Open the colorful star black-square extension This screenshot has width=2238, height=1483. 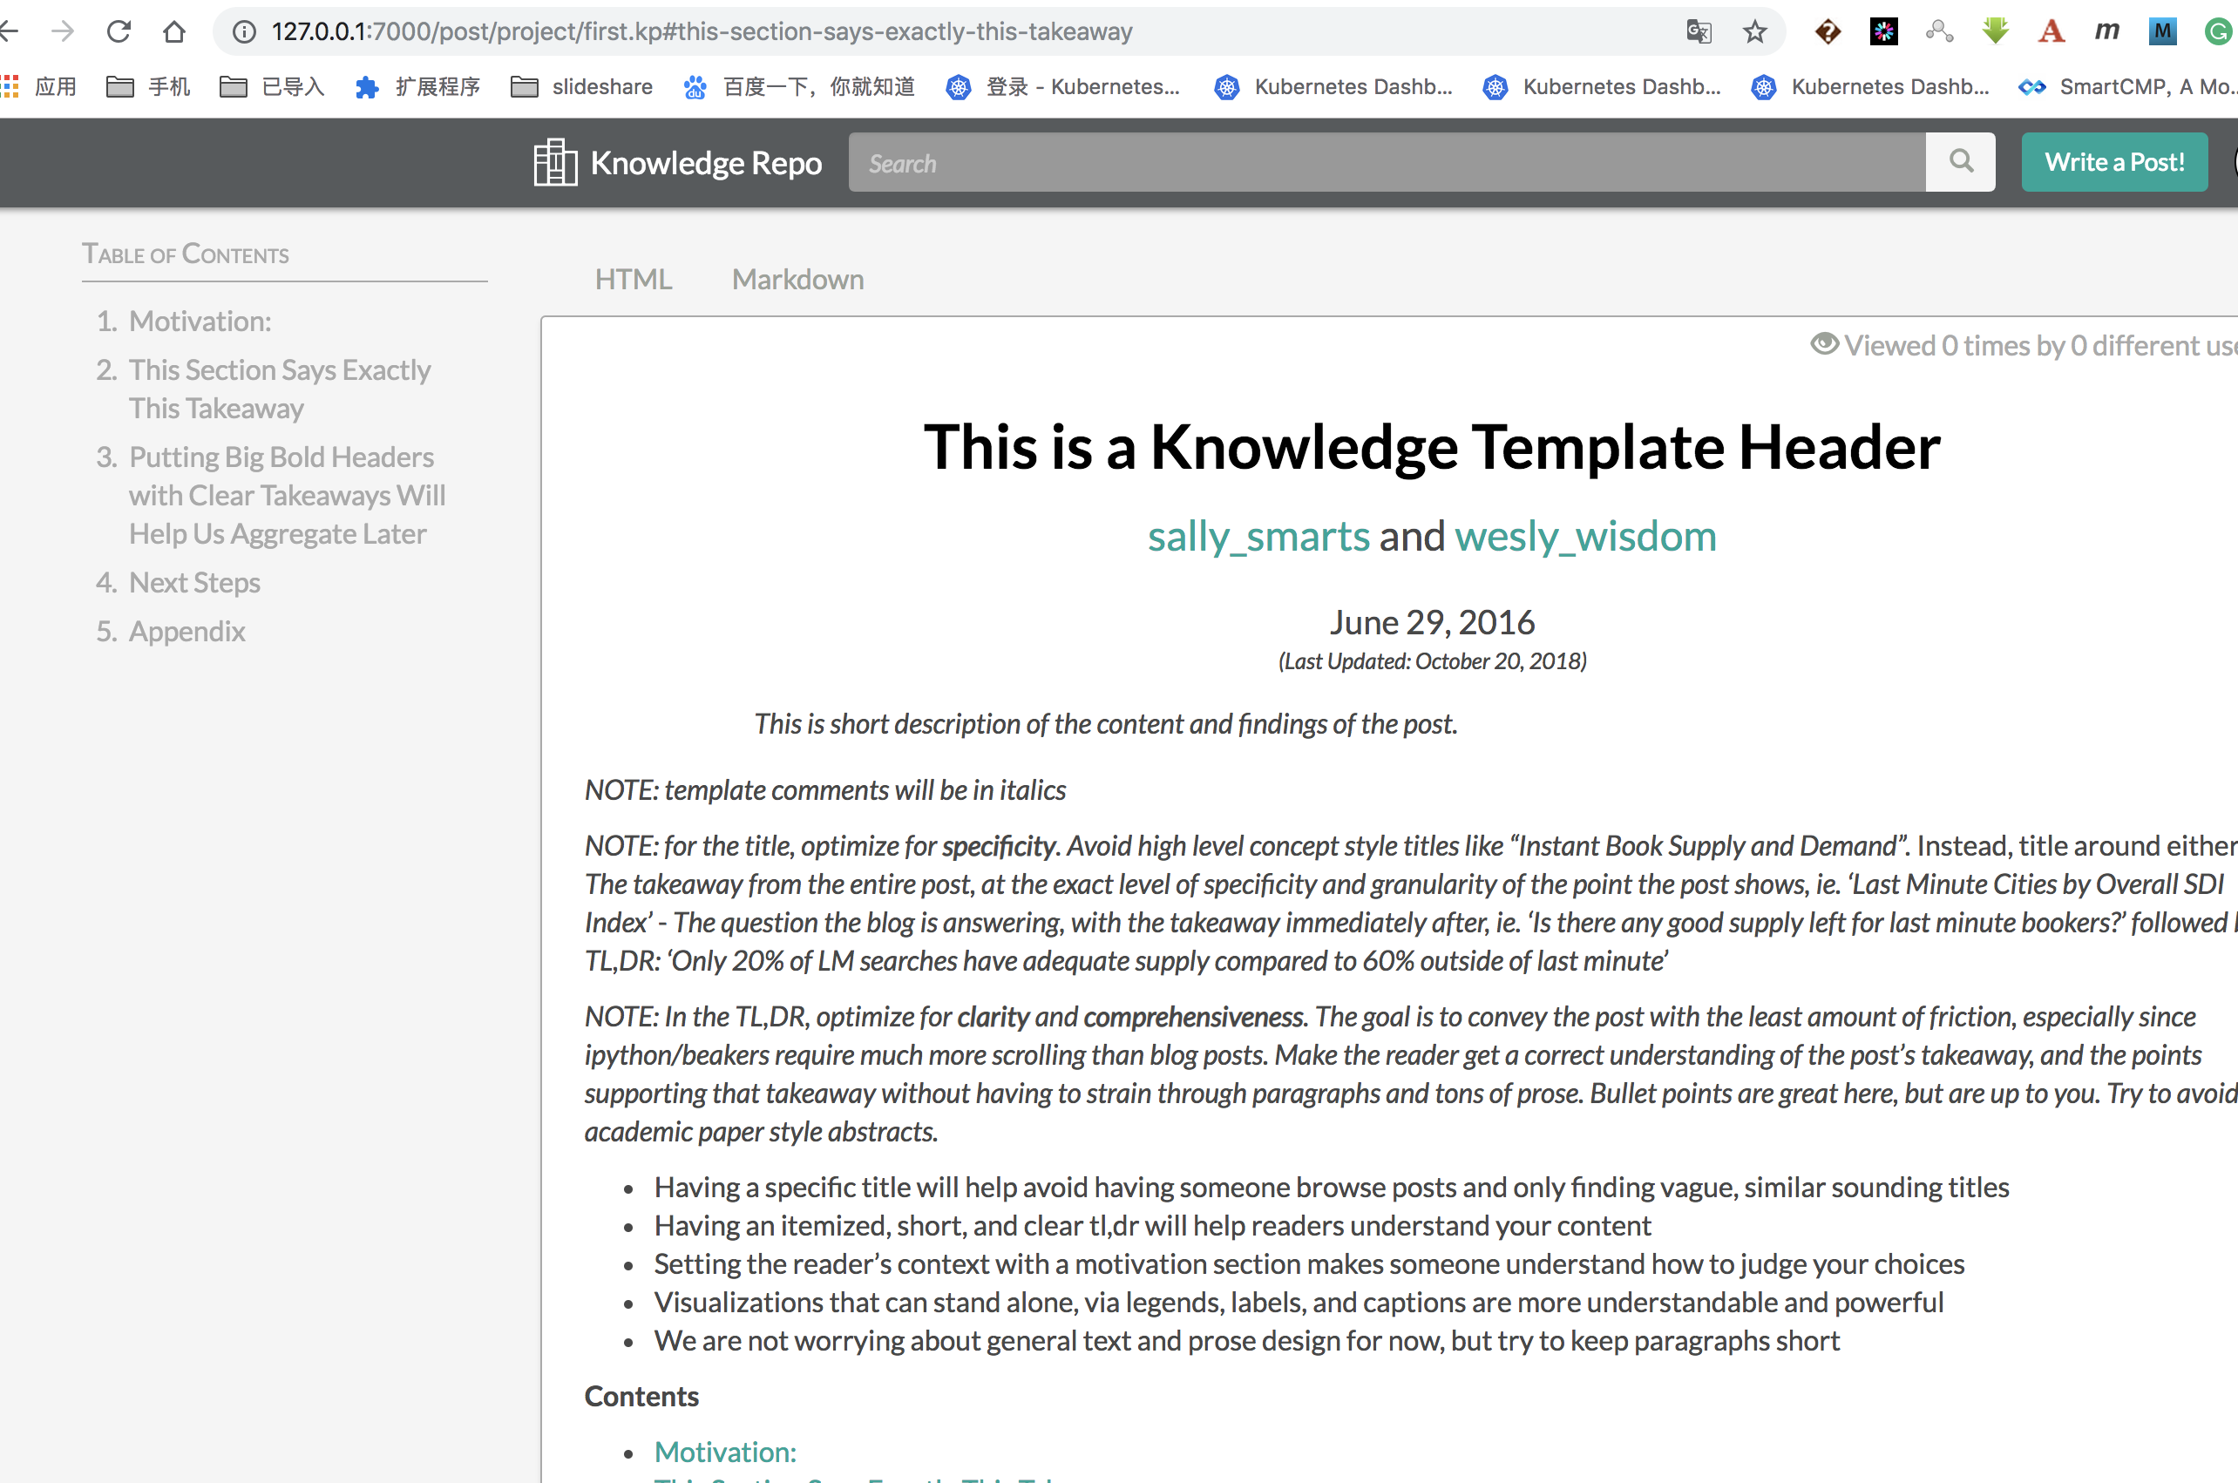[x=1883, y=31]
